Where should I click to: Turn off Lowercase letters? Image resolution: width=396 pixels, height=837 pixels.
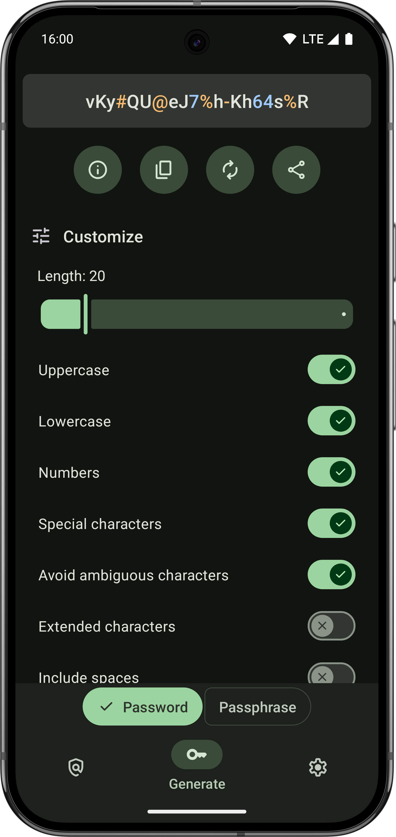tap(331, 421)
